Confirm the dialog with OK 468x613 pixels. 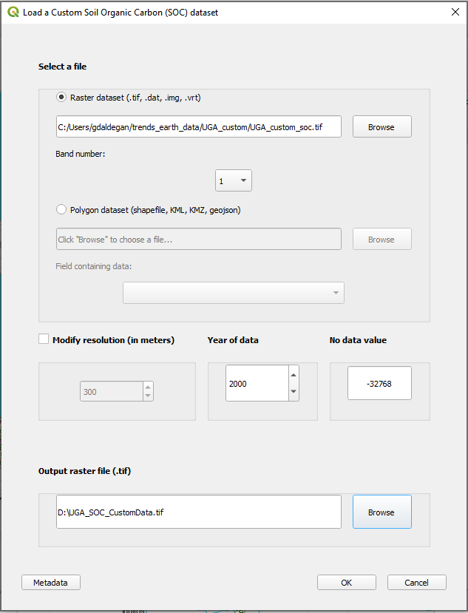point(346,583)
